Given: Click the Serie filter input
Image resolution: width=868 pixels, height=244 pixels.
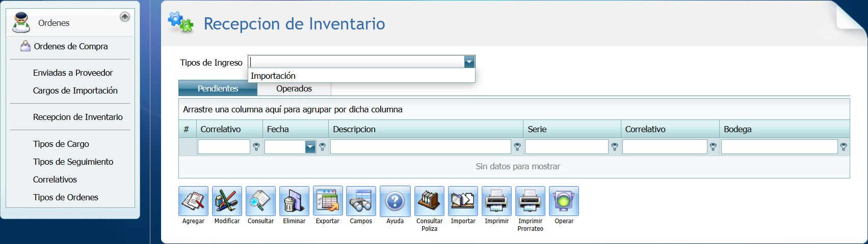Looking at the screenshot, I should 567,147.
